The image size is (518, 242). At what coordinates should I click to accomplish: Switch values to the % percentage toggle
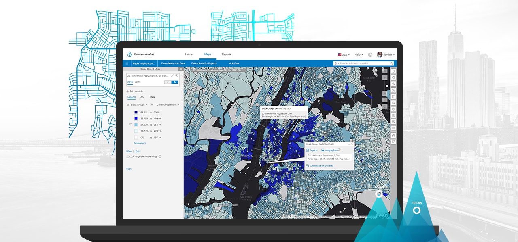pyautogui.click(x=175, y=82)
